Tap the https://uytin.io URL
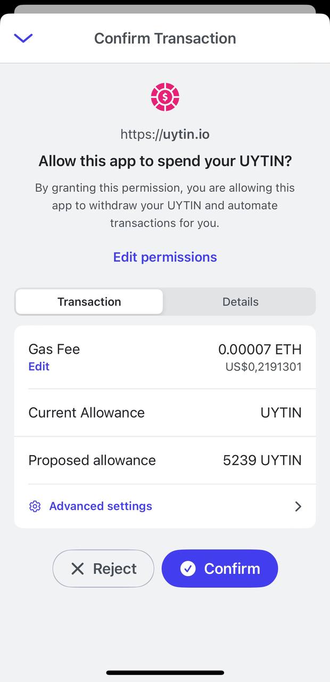This screenshot has width=330, height=682. pos(165,134)
